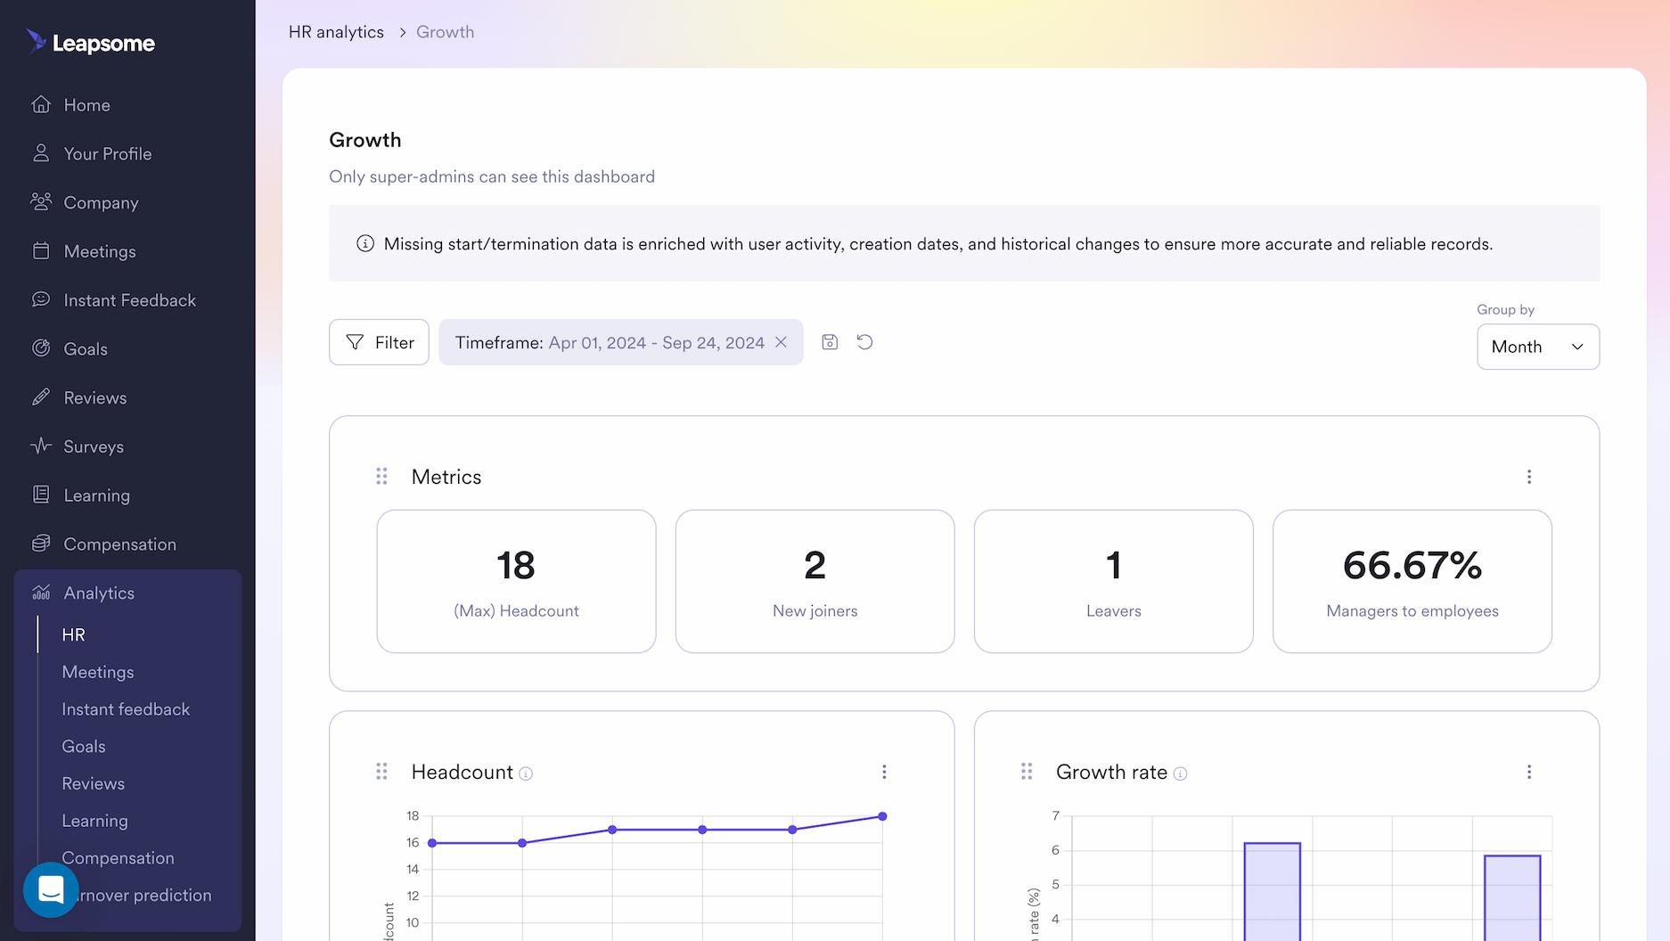Click the Growth rate info icon
The height and width of the screenshot is (941, 1670).
pos(1181,773)
